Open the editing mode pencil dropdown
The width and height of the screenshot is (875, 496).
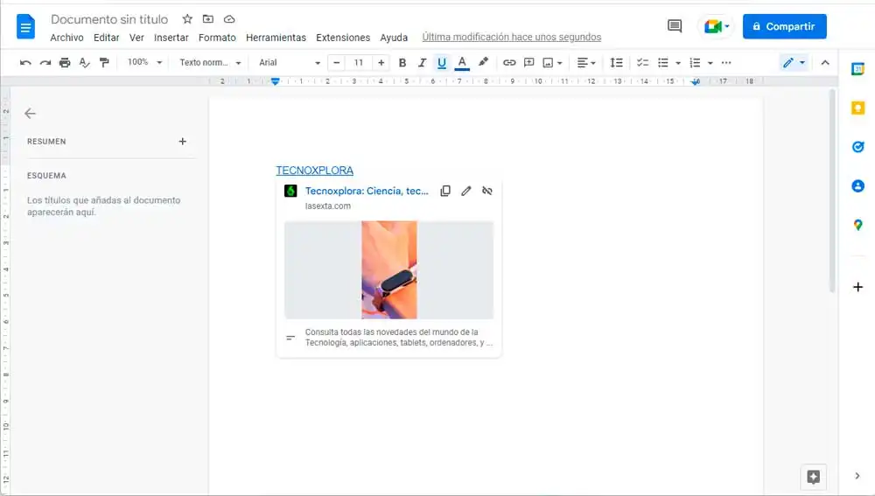(794, 62)
